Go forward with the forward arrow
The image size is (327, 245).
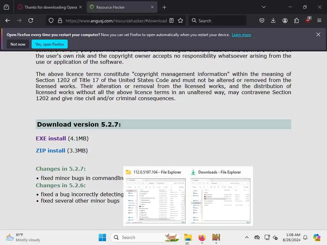[x=19, y=21]
